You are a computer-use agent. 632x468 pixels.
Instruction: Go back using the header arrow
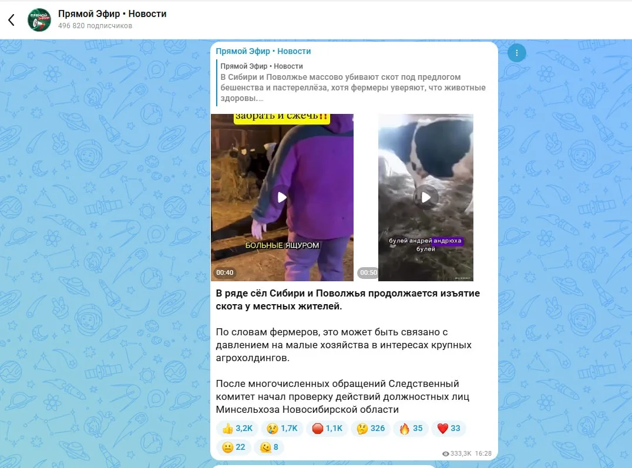(11, 19)
